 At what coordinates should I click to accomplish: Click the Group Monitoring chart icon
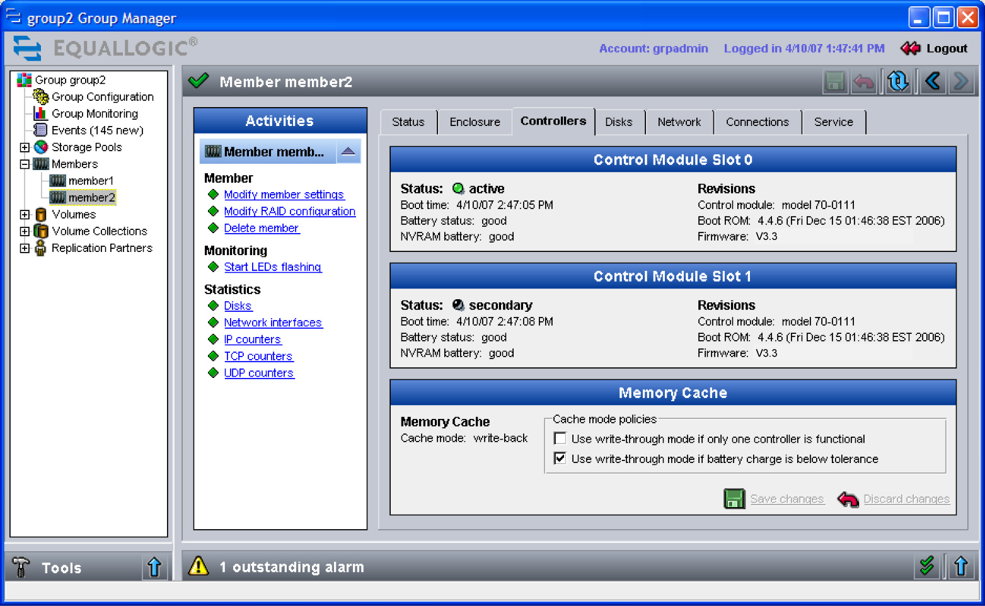(41, 113)
